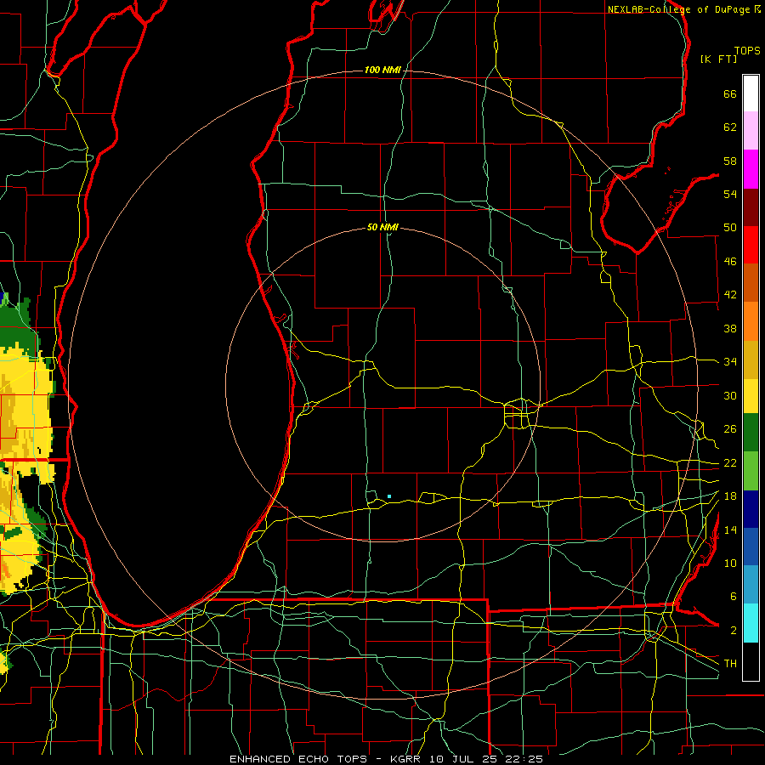Click the orange swatch beside 38
This screenshot has height=765, width=765.
(751, 321)
